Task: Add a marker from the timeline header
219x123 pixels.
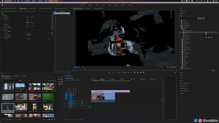Action: pos(75,80)
